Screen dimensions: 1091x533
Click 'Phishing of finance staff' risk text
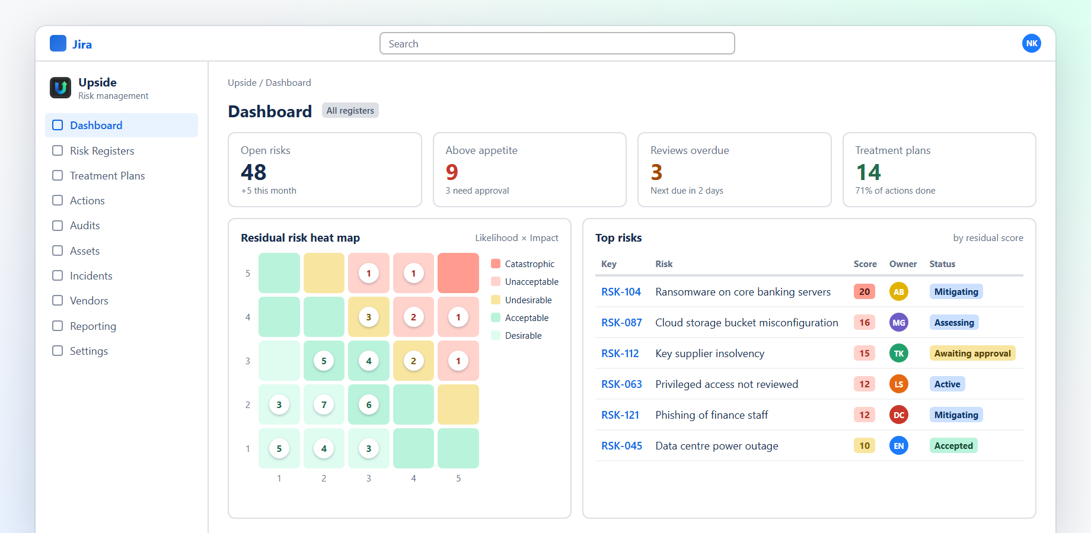click(x=712, y=415)
